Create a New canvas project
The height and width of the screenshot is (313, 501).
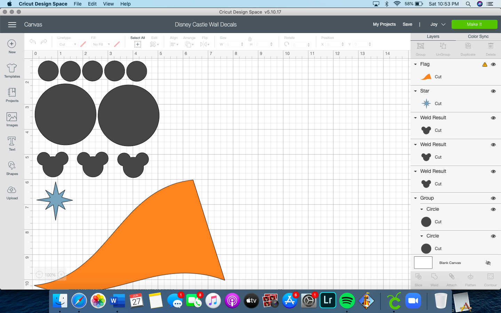click(12, 47)
